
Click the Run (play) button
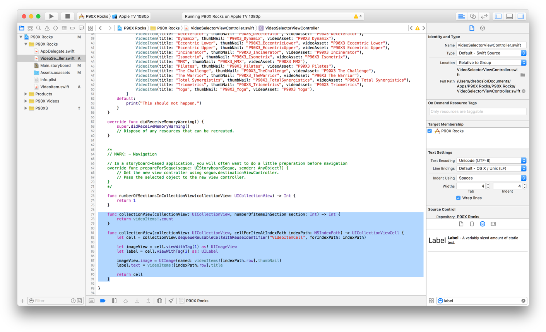[51, 16]
